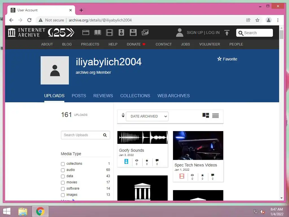Open the PROJECTS menu item
This screenshot has width=289, height=217.
pyautogui.click(x=90, y=44)
